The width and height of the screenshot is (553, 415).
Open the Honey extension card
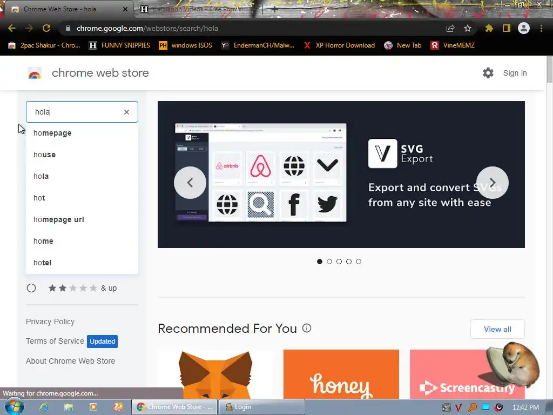click(x=341, y=374)
